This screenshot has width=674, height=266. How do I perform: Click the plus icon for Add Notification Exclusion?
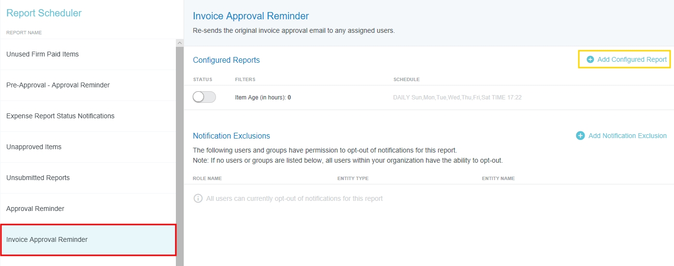(580, 136)
